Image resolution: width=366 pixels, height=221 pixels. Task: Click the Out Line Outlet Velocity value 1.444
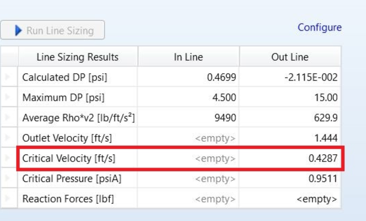pos(326,138)
